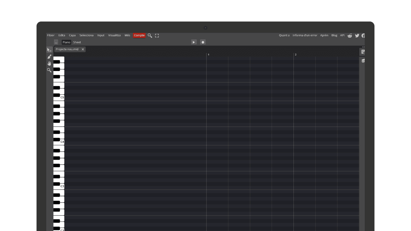
Task: Switch to the Sheet view
Action: 77,42
